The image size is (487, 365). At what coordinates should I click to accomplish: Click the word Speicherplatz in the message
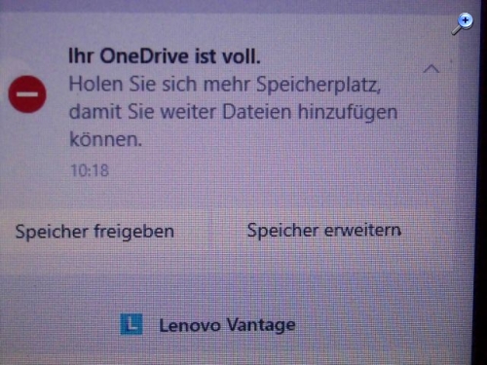pos(318,86)
